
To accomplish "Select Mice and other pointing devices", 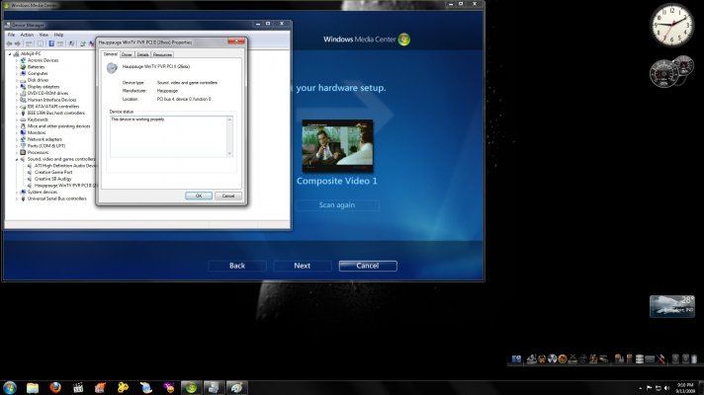I will 54,126.
